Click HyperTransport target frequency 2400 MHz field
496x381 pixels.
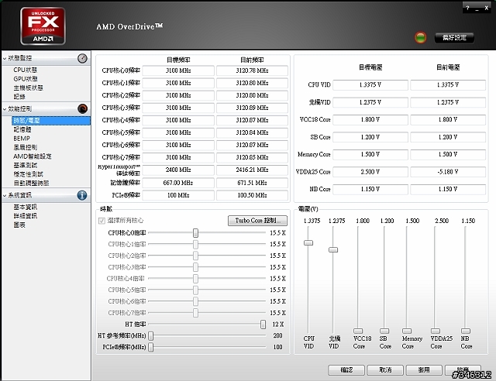pyautogui.click(x=178, y=170)
